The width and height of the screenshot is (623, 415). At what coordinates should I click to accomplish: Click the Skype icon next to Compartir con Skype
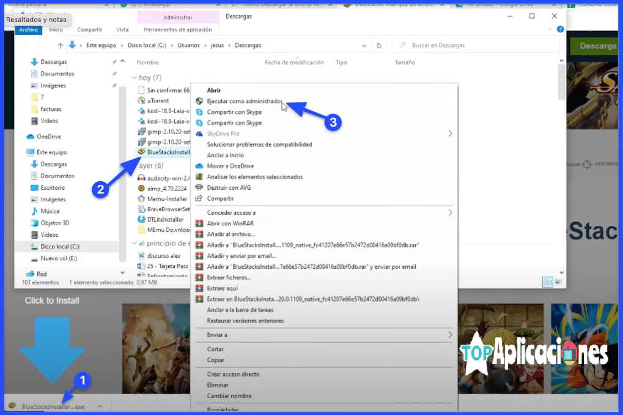click(x=198, y=113)
